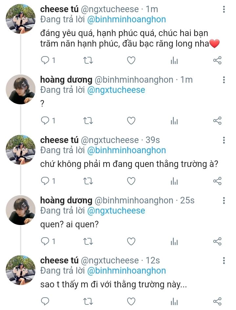236x310 pixels.
Task: Open more options on the '?' tweet
Action: click(224, 80)
